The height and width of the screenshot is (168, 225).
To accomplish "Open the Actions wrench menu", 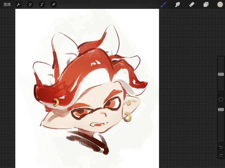I will tap(19, 4).
